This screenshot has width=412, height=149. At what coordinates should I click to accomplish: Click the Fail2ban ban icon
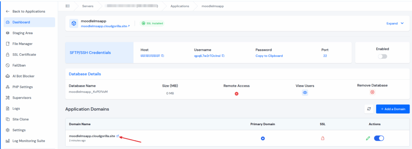coord(8,65)
